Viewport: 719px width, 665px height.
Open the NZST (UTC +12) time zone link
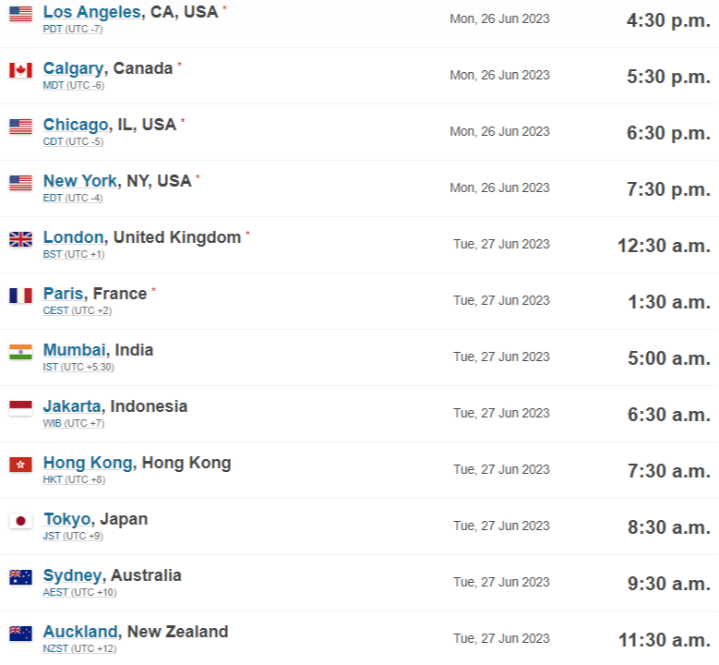click(x=79, y=649)
